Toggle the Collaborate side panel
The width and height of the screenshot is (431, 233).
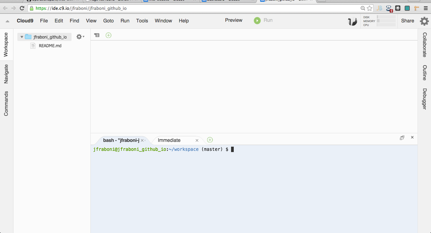click(x=425, y=45)
